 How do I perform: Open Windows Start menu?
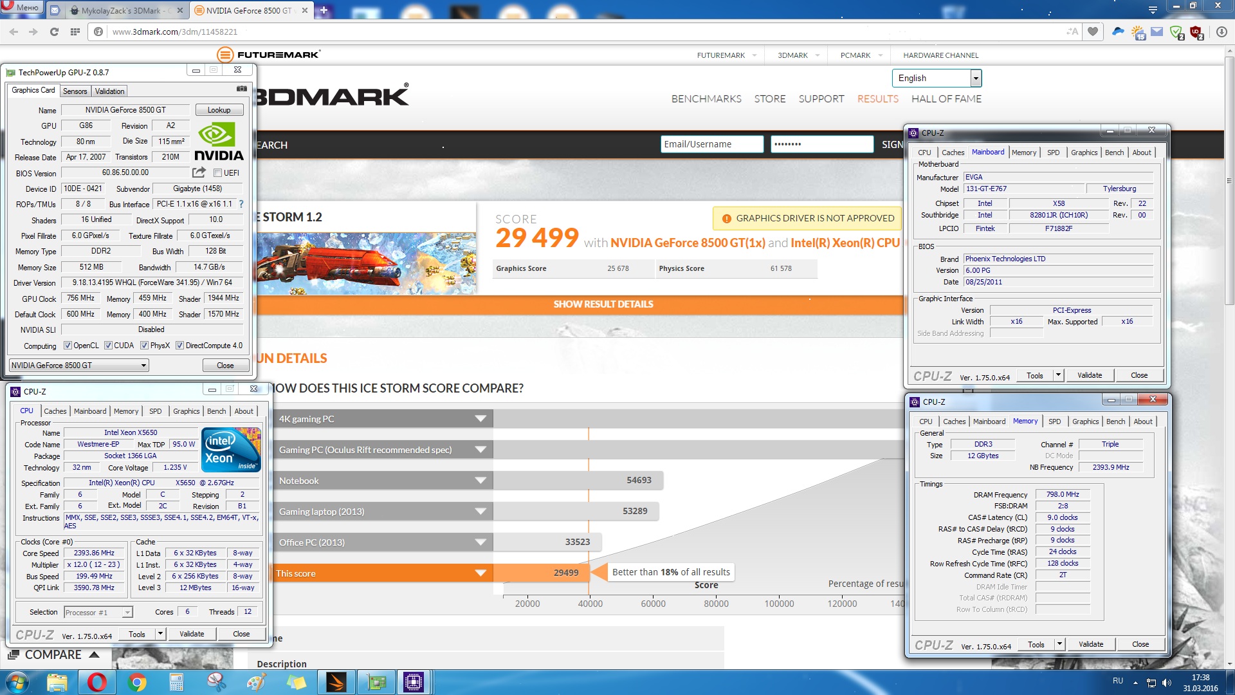tap(17, 682)
